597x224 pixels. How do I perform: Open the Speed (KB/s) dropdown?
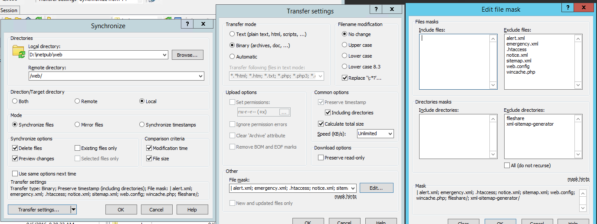pyautogui.click(x=390, y=133)
